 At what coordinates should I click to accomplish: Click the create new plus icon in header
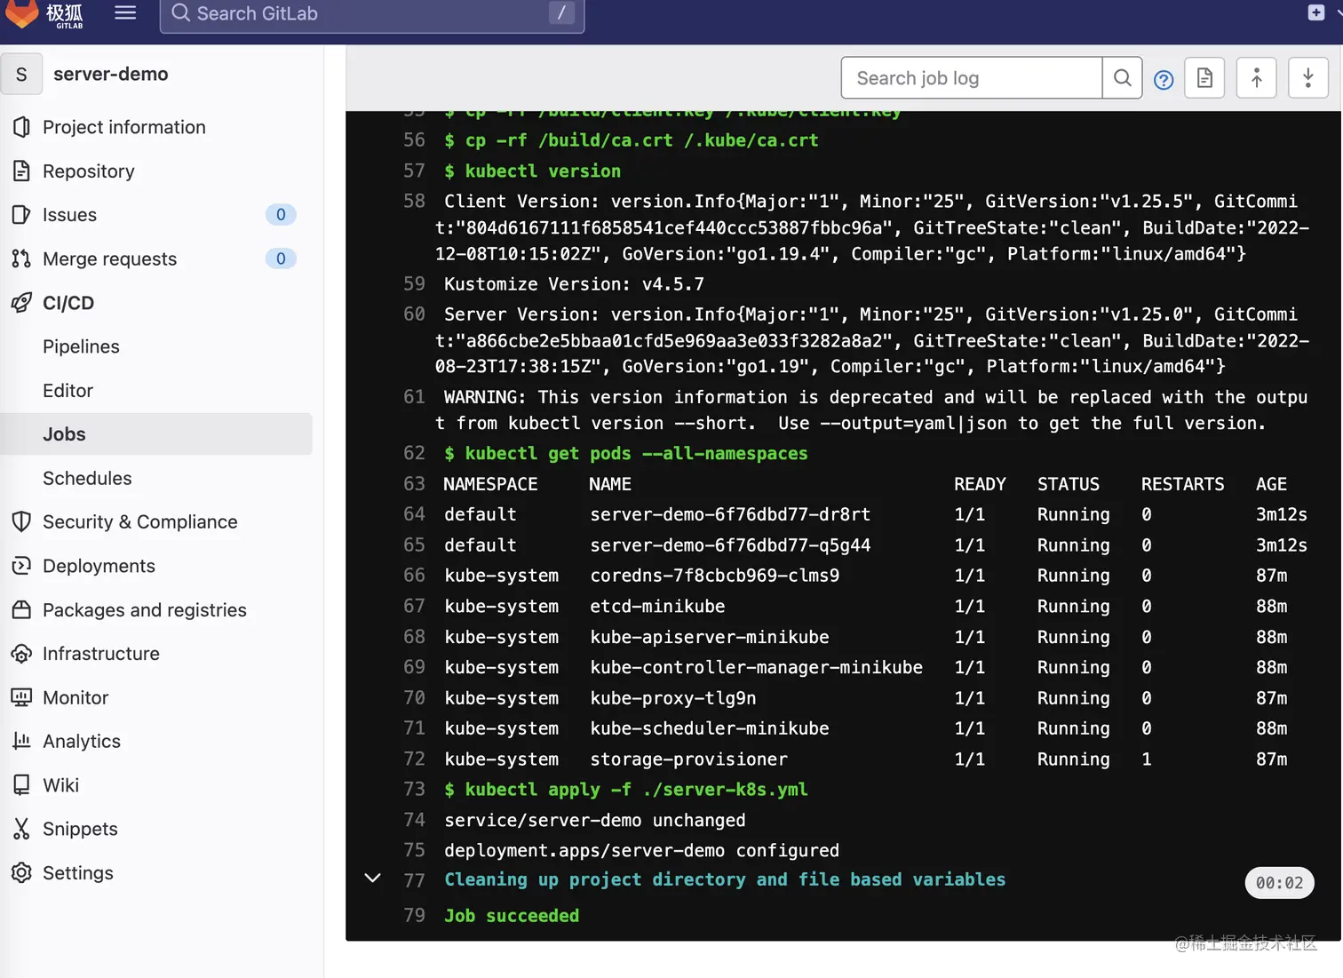coord(1316,12)
